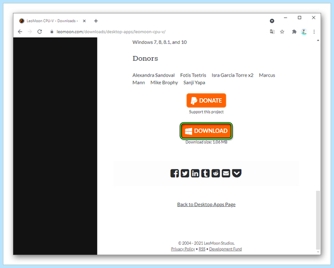Minimize the Chrome window
The height and width of the screenshot is (268, 334).
click(286, 18)
